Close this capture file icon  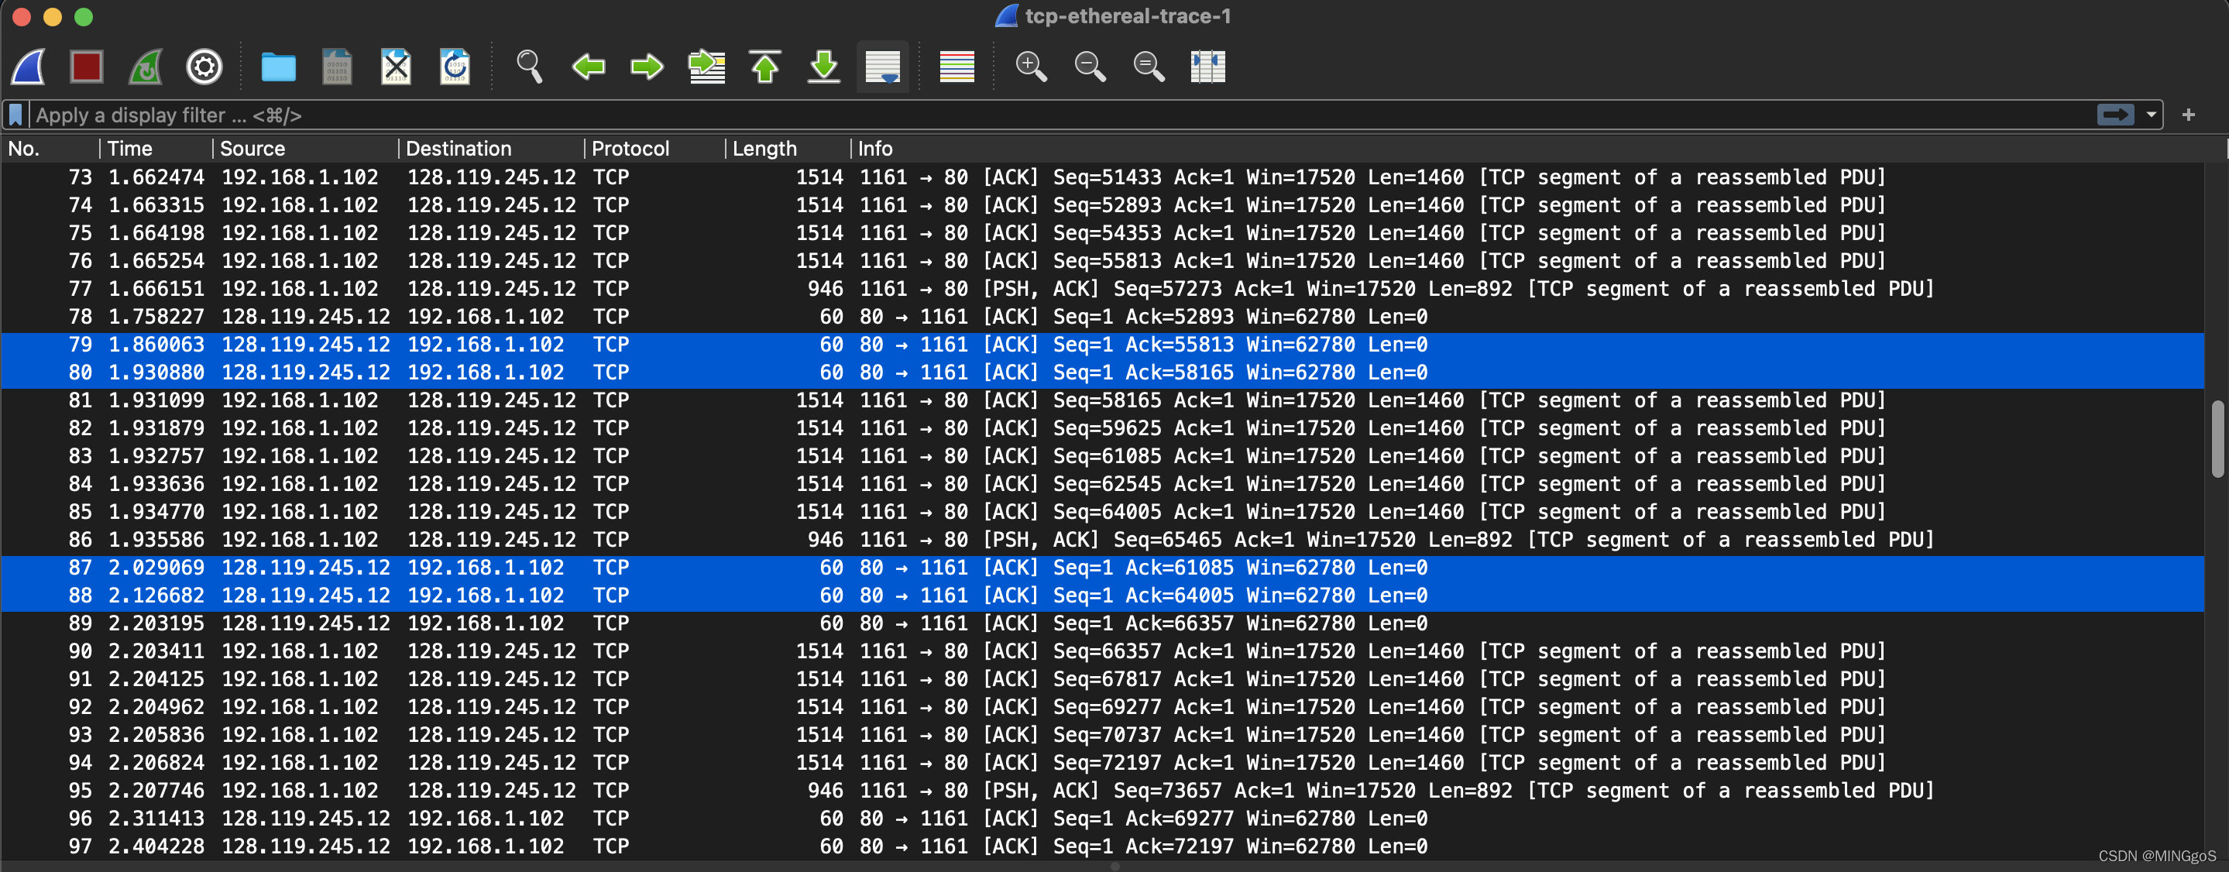click(x=396, y=67)
